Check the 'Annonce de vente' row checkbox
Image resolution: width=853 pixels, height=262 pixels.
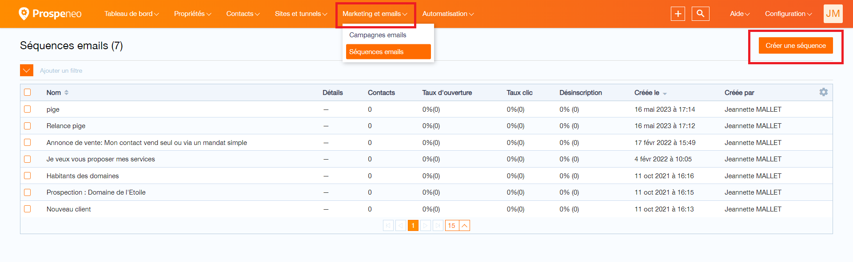click(28, 142)
